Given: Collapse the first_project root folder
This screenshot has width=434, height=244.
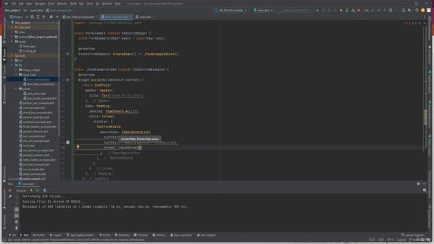Looking at the screenshot, I should click(x=9, y=22).
